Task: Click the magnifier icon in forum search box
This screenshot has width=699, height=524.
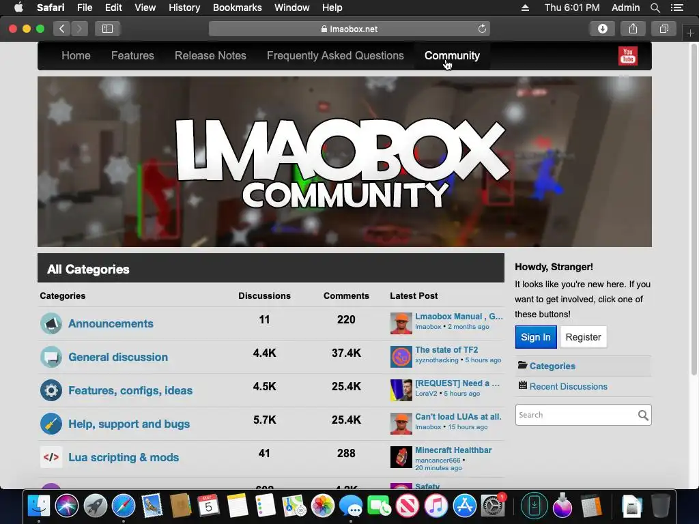Action: pyautogui.click(x=643, y=416)
